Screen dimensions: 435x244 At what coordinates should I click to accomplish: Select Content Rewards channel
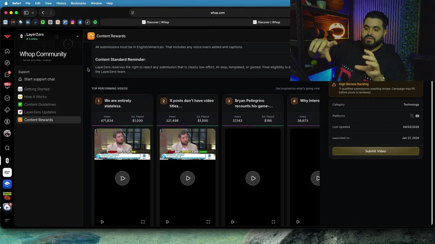click(x=49, y=120)
